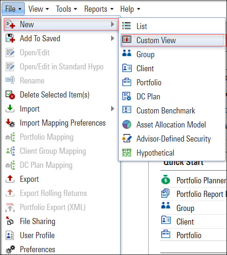227x255 pixels.
Task: Click Portfolio label under Quick Start
Action: pyautogui.click(x=189, y=235)
